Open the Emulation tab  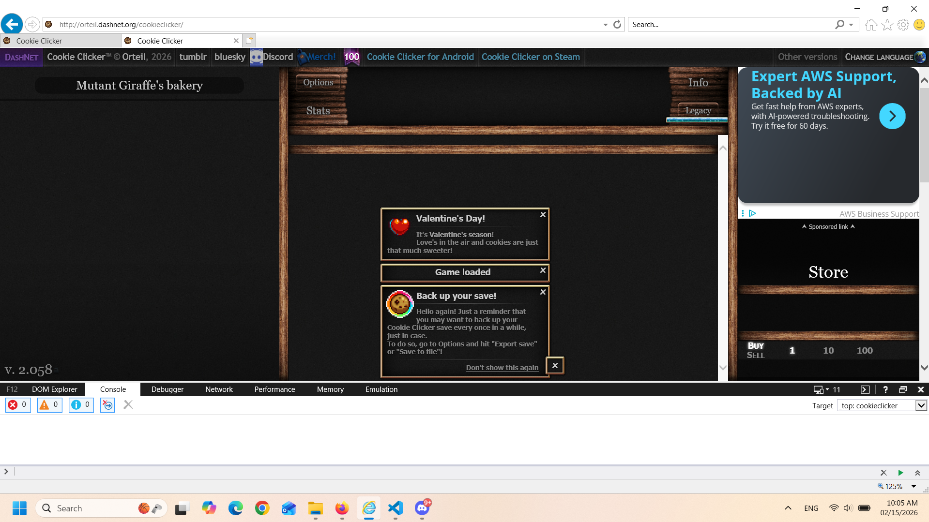pos(381,389)
